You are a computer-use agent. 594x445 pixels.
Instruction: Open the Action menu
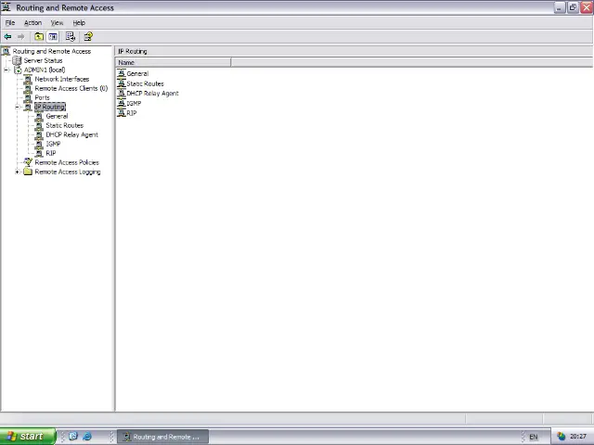[x=33, y=22]
